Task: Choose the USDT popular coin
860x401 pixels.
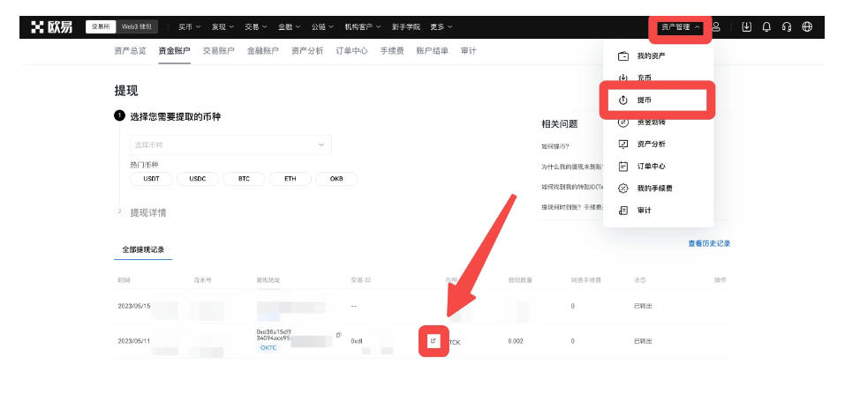Action: [151, 179]
